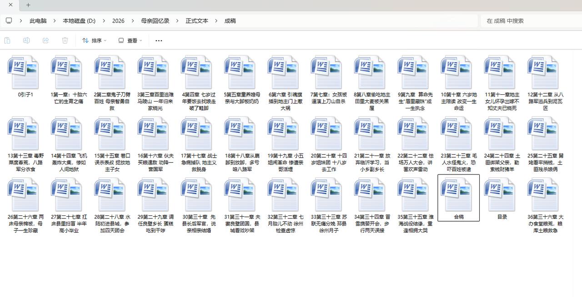Select the 6第六章 引魂旗 document icon
Screen dimensions: 582x297
[284, 72]
